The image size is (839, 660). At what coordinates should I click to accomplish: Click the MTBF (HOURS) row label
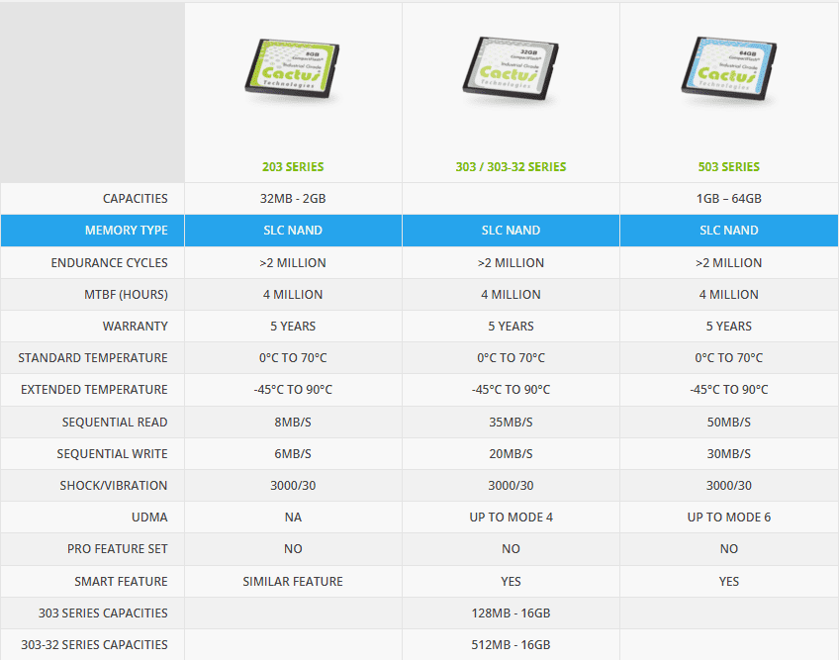tap(126, 295)
